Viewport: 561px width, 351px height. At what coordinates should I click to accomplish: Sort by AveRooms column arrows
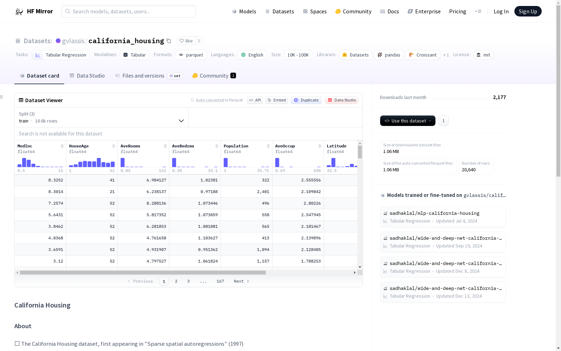point(165,146)
